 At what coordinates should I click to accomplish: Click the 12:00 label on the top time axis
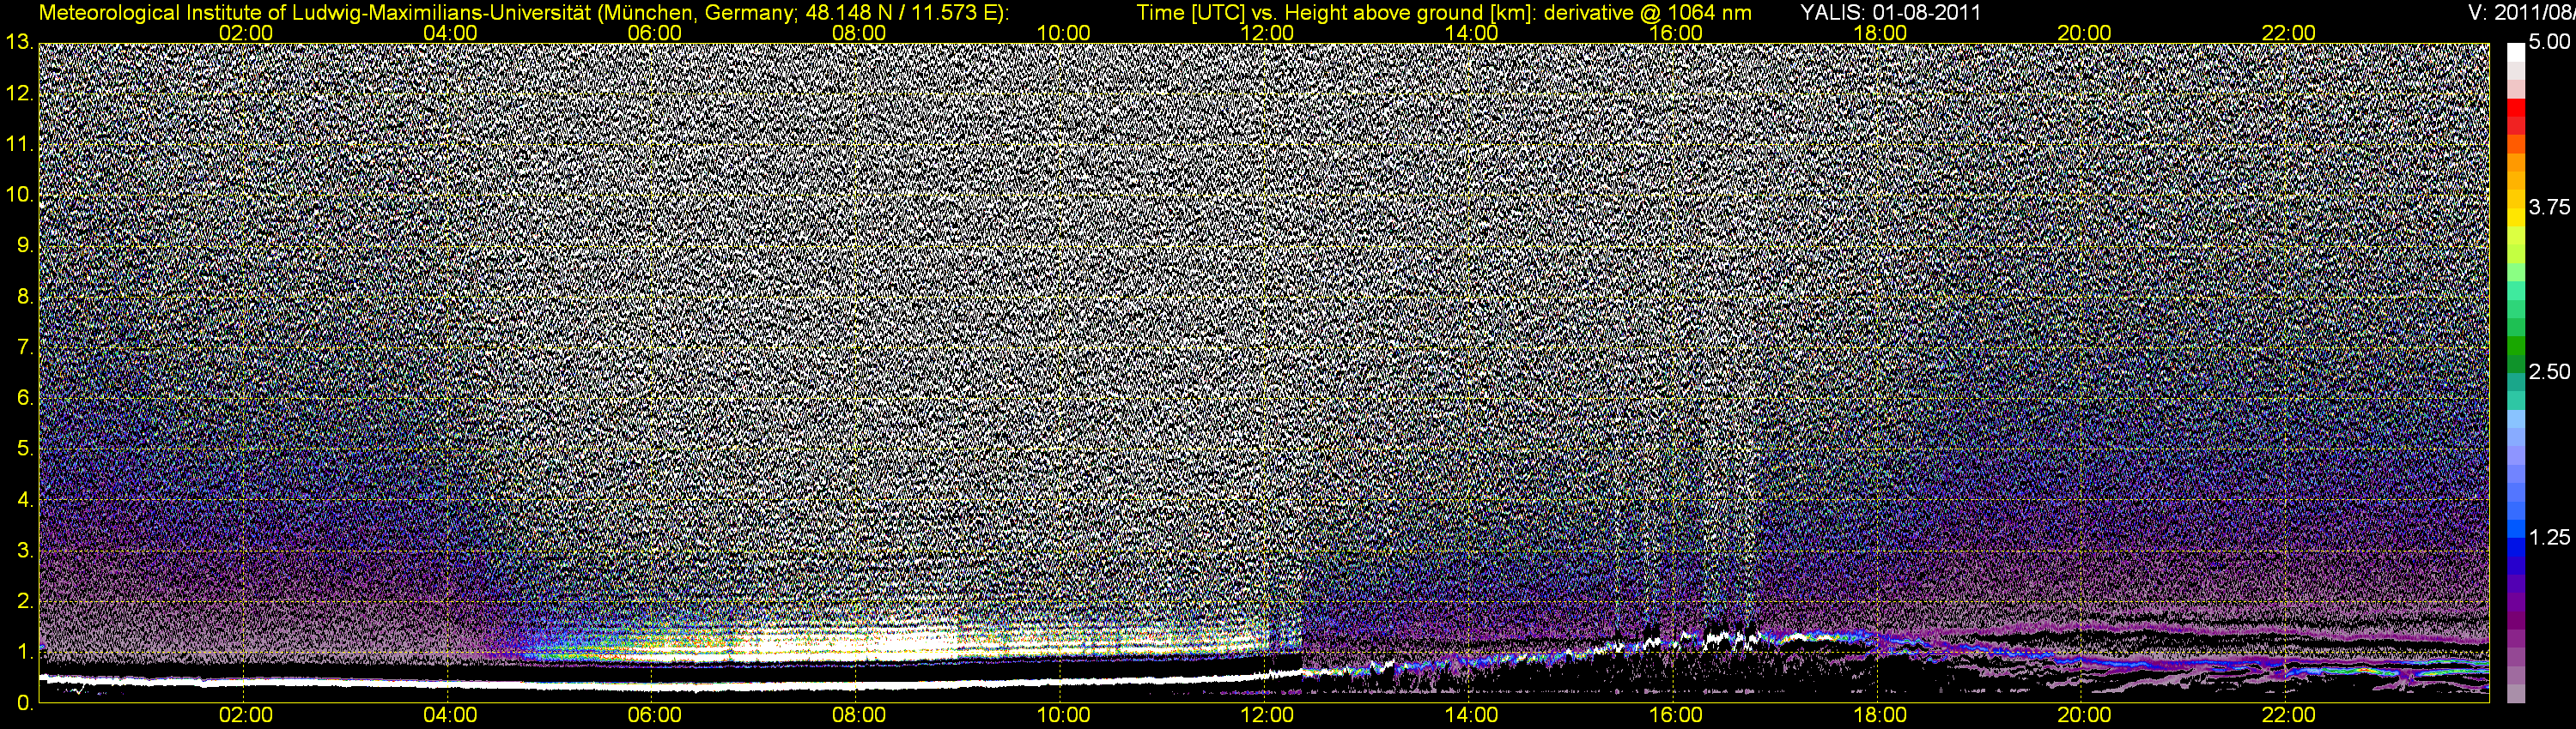pyautogui.click(x=1267, y=33)
